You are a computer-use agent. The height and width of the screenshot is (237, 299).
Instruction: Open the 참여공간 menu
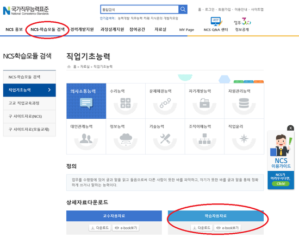point(137,29)
